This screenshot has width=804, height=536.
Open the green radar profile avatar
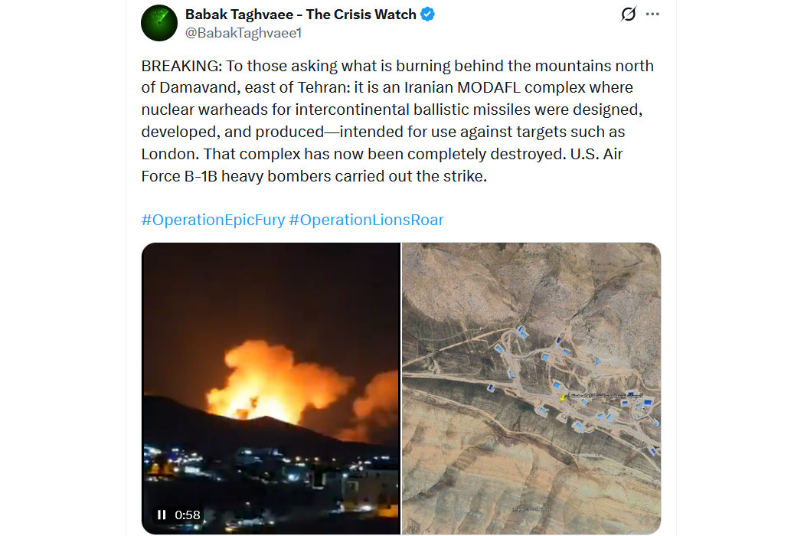tap(159, 23)
